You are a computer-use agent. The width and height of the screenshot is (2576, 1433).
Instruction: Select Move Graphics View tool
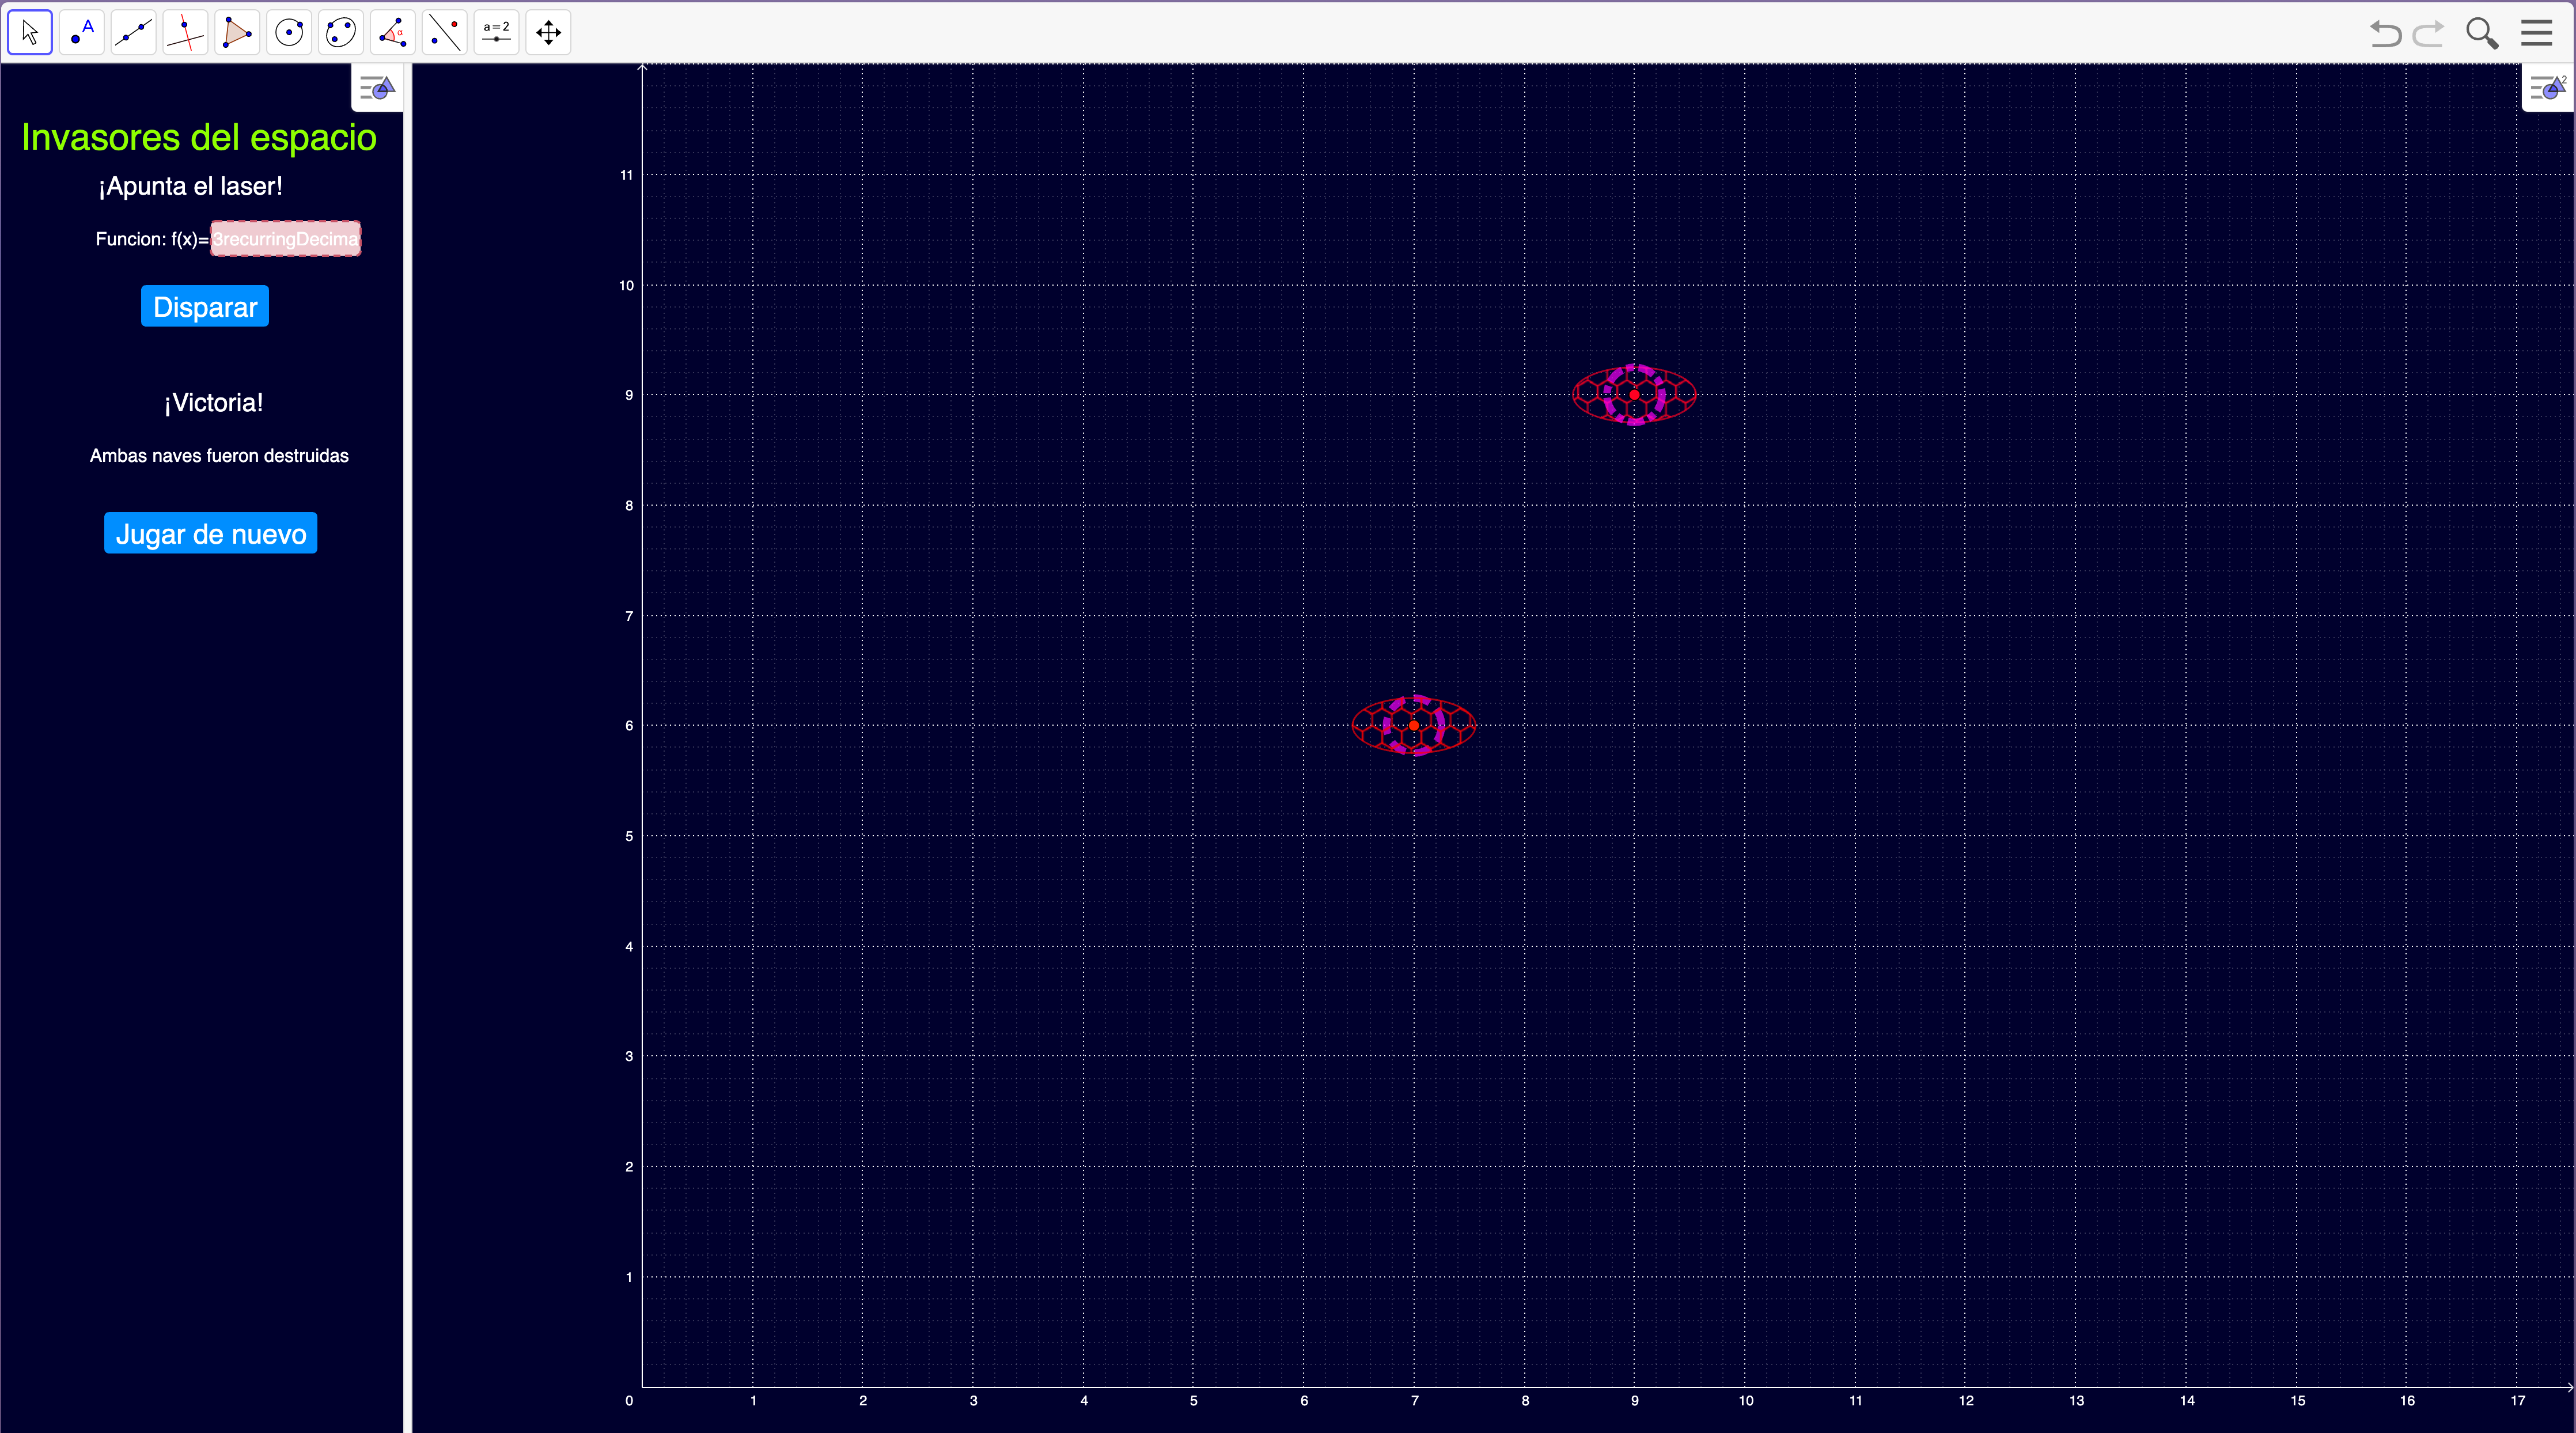[x=548, y=33]
